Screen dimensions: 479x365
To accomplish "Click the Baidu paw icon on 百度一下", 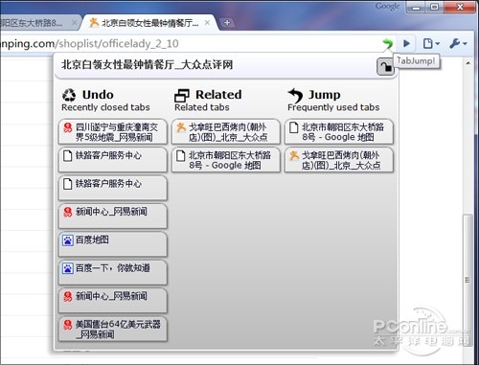I will pyautogui.click(x=67, y=268).
